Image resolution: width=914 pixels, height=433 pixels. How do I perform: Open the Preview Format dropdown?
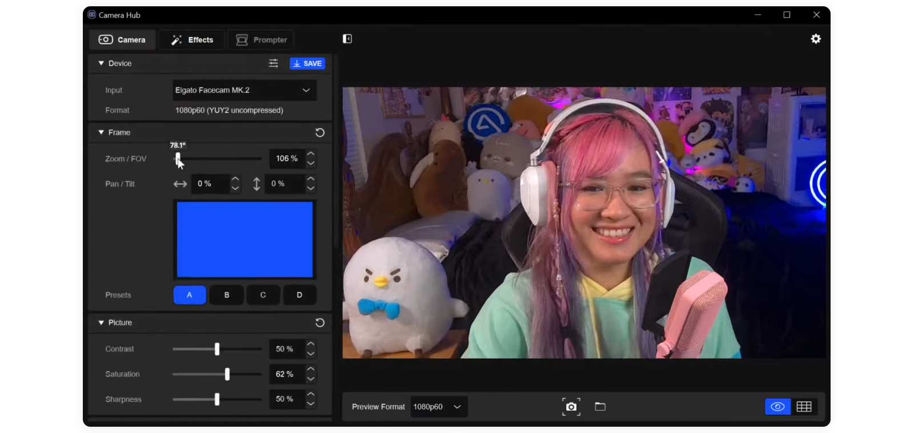click(438, 407)
